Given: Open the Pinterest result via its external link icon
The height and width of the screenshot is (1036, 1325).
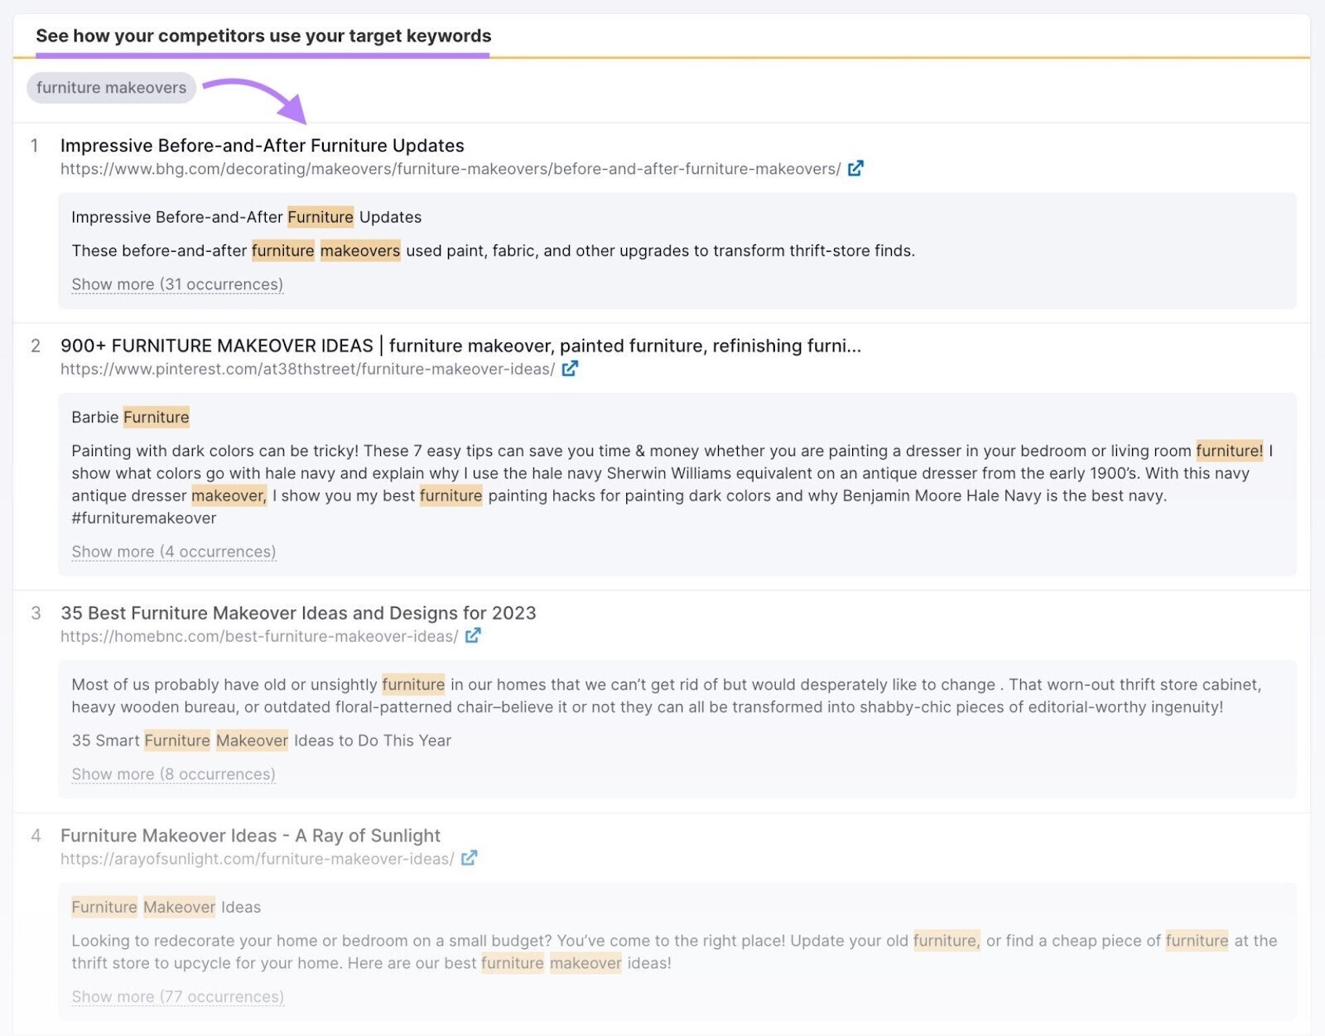Looking at the screenshot, I should [x=571, y=369].
